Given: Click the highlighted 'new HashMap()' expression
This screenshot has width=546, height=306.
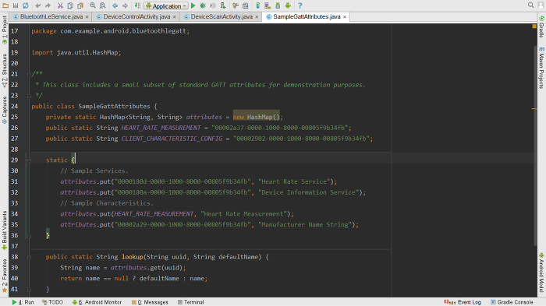Looking at the screenshot, I should coord(257,118).
